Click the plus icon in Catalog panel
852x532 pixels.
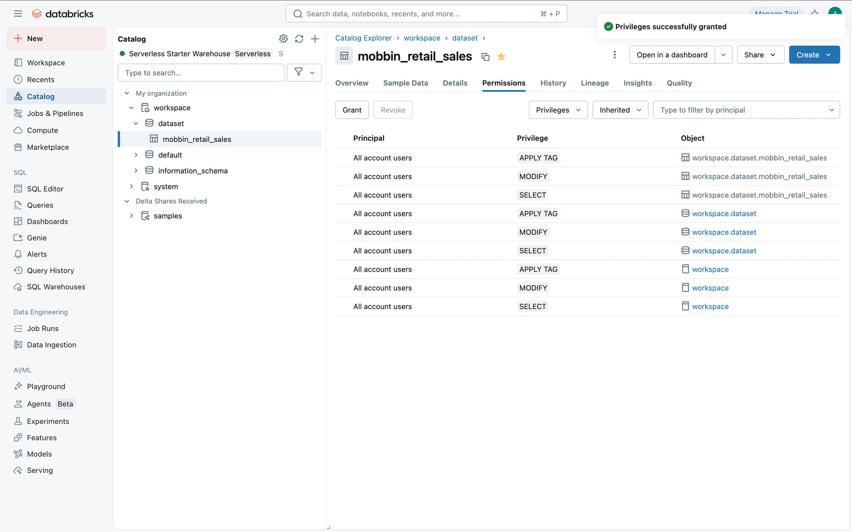click(x=315, y=39)
